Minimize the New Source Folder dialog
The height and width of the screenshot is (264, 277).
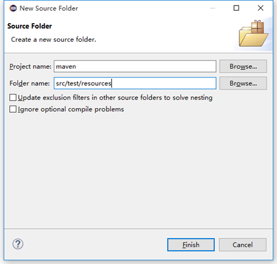click(213, 8)
